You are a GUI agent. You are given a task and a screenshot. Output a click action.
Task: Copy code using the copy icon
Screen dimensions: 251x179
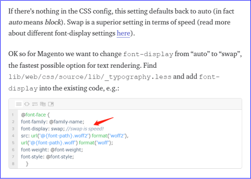click(43, 104)
